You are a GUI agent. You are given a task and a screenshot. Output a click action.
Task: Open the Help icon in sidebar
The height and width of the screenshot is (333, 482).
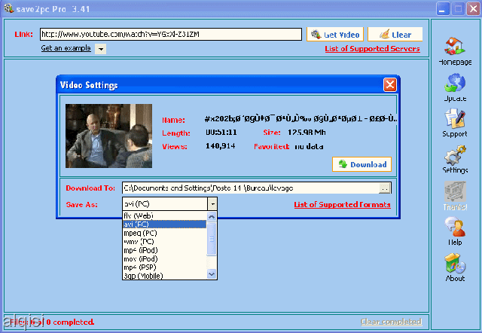point(455,227)
